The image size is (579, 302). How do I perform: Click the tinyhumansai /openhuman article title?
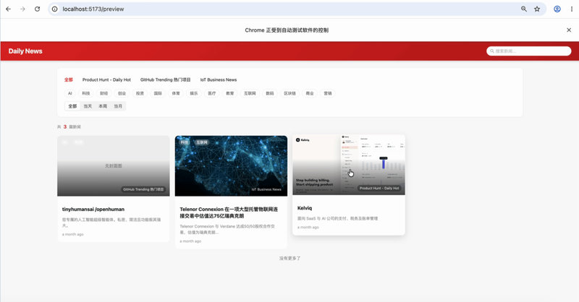click(x=93, y=209)
